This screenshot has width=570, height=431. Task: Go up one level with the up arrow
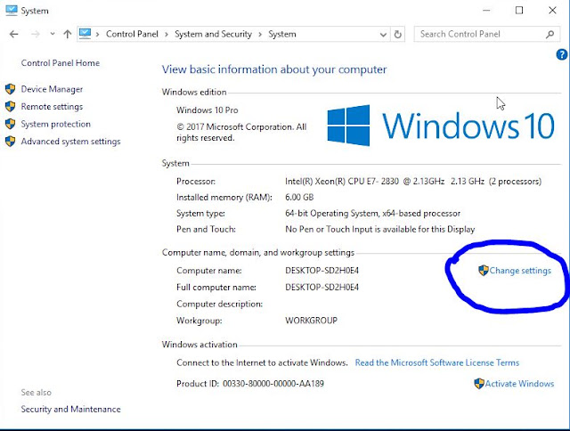pyautogui.click(x=68, y=34)
